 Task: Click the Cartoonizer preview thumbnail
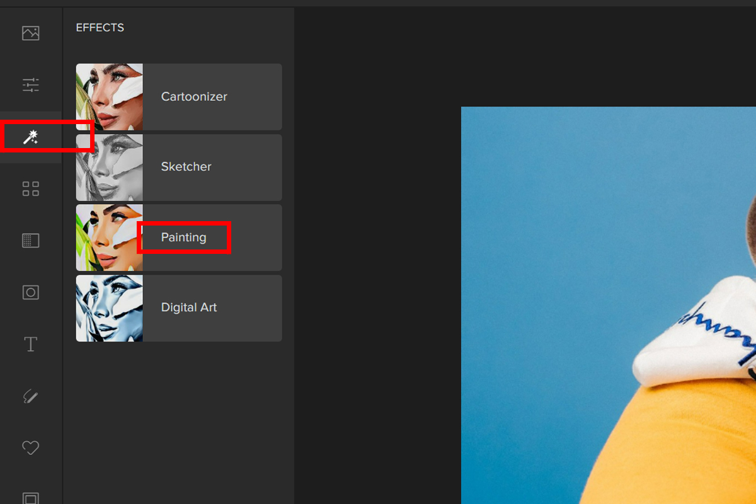[110, 97]
